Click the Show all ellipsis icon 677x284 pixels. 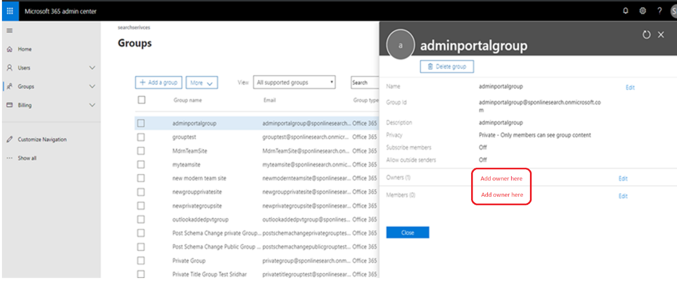click(x=9, y=158)
